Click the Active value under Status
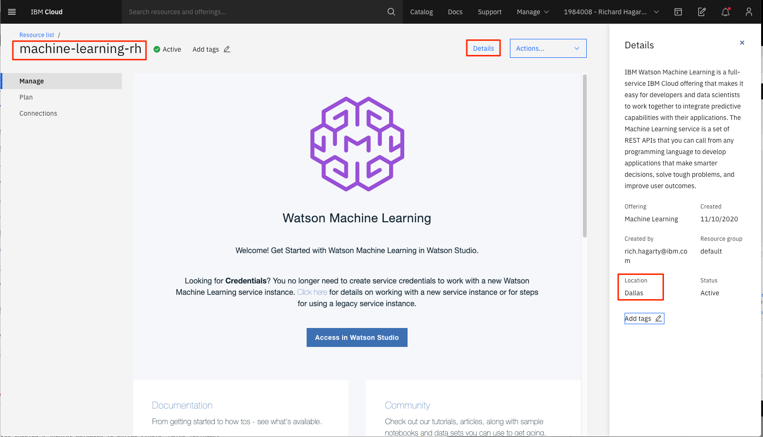Viewport: 763px width, 437px height. 709,293
